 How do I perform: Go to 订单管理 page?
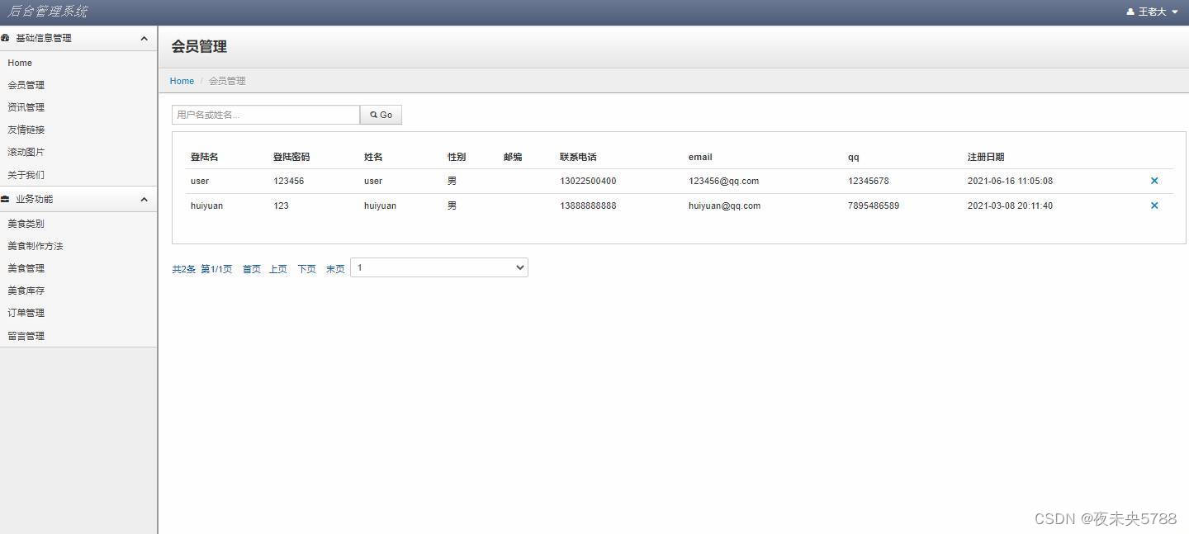point(26,313)
